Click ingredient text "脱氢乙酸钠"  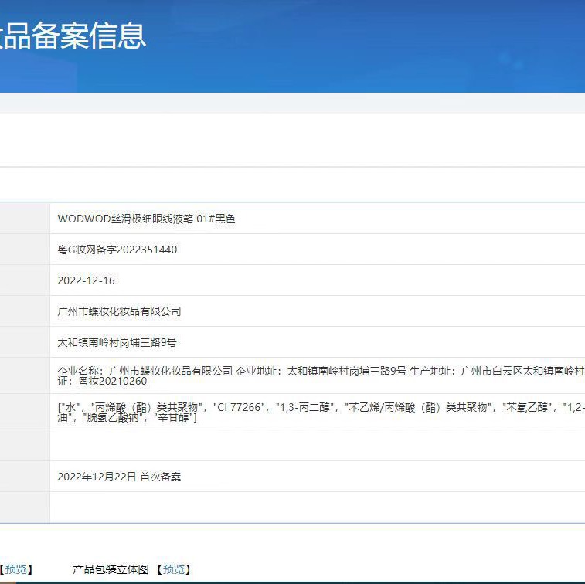pos(113,417)
